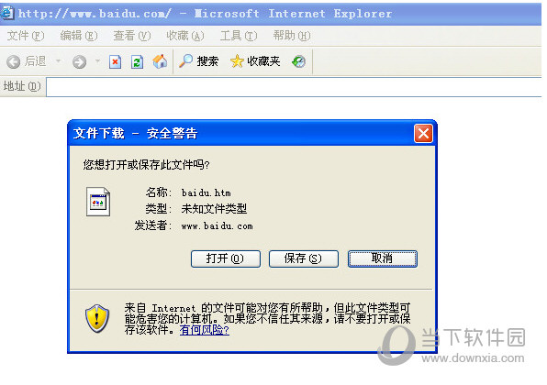
Task: Expand the Forward button dropdown arrow
Action: pos(97,61)
